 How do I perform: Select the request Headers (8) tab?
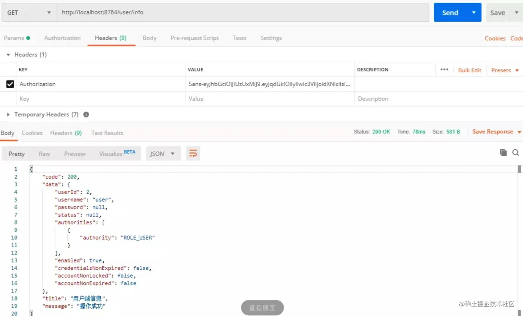pos(111,38)
